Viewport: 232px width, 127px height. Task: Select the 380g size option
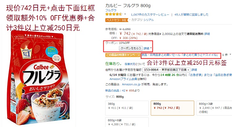coord(127,108)
